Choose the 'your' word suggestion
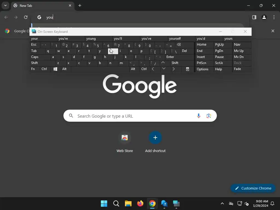Viewport: 280px width, 210px height. pos(43,39)
